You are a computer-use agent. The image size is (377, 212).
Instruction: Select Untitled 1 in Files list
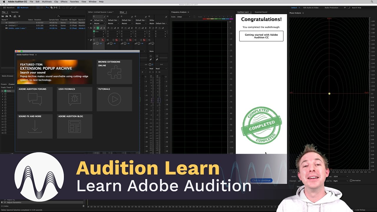[43, 23]
